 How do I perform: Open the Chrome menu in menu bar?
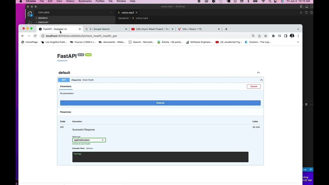31,1
